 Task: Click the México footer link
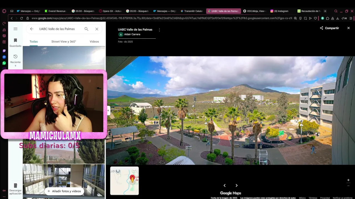[302, 198]
